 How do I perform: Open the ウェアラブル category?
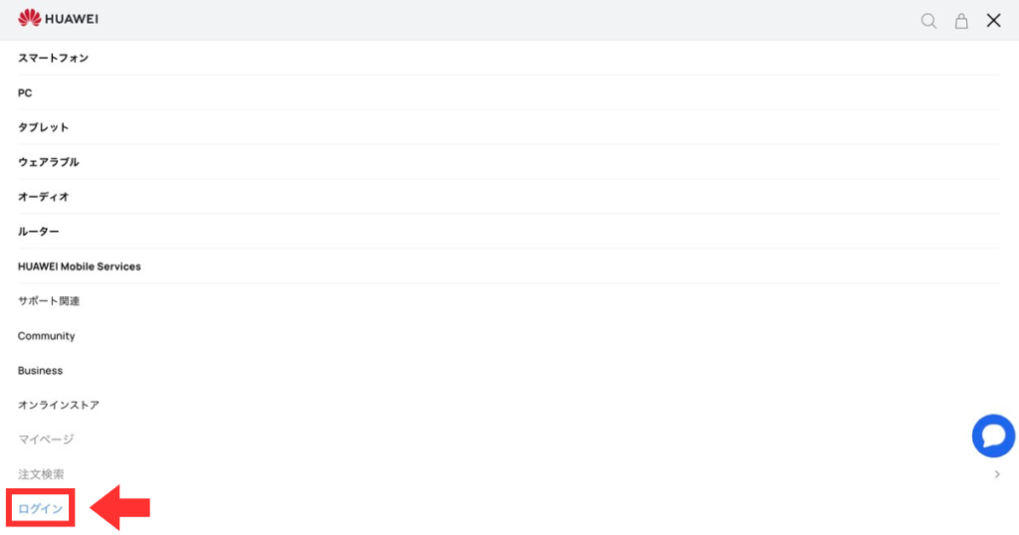click(48, 162)
